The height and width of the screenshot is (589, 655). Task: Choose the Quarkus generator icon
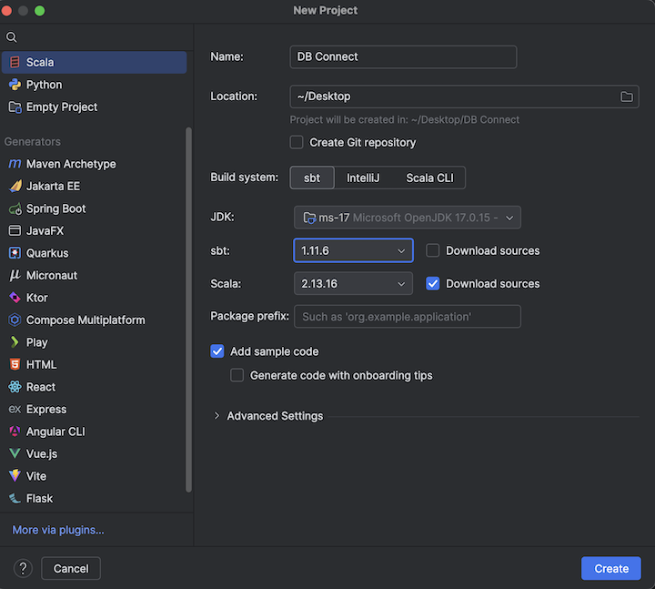pyautogui.click(x=15, y=253)
